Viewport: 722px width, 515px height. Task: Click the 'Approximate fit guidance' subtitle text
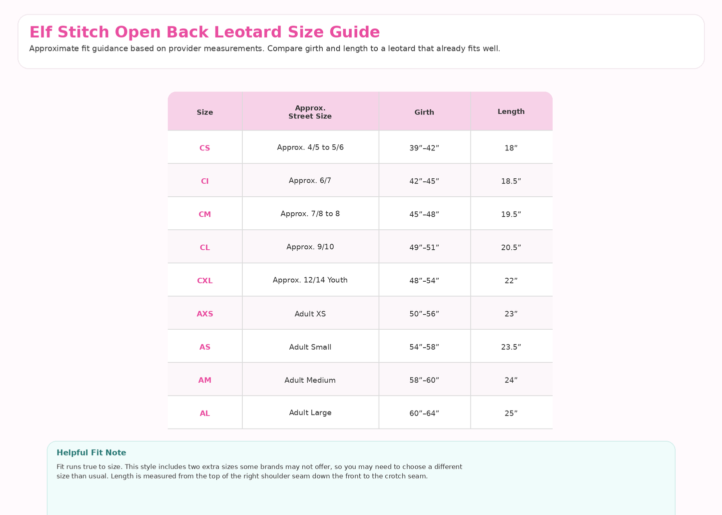[264, 48]
